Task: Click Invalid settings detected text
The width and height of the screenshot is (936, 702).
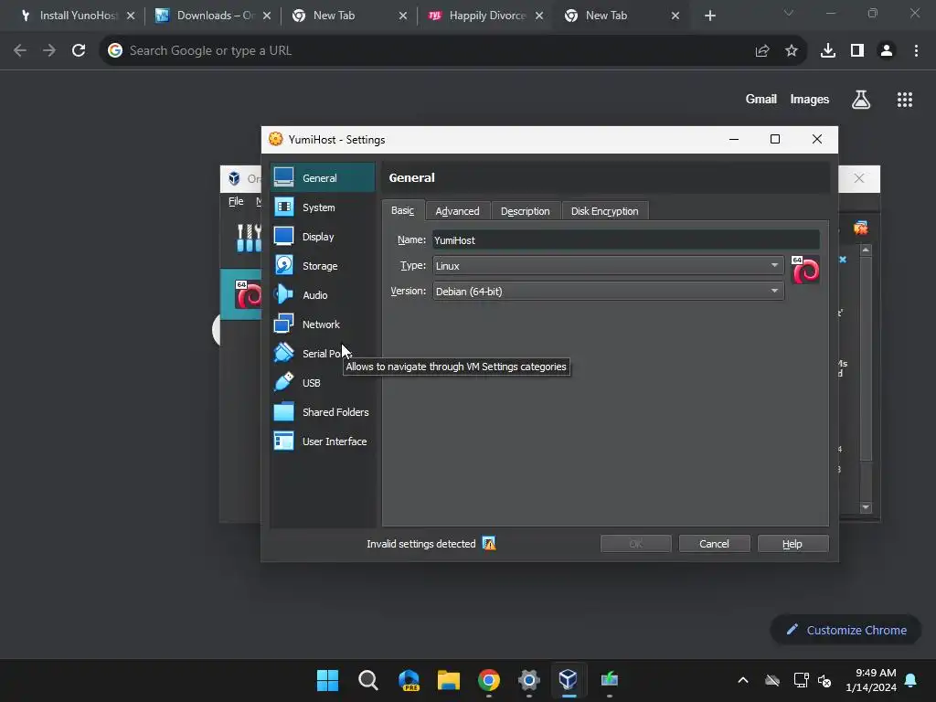Action: click(x=420, y=544)
